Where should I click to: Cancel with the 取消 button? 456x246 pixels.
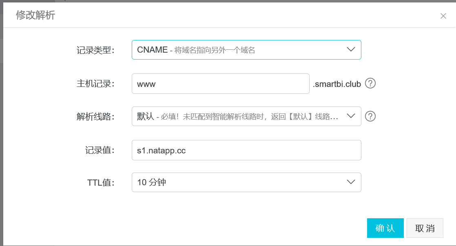[425, 228]
